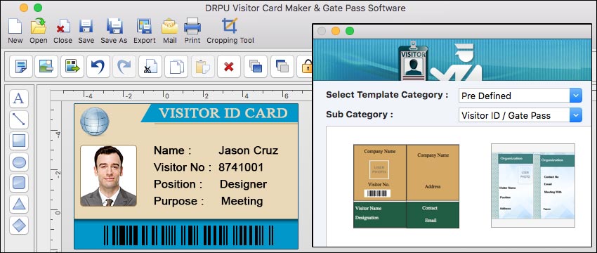The height and width of the screenshot is (253, 597).
Task: Open the Sub Category dropdown
Action: pyautogui.click(x=520, y=115)
